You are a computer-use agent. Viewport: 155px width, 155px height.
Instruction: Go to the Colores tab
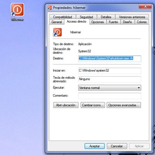[x=142, y=22]
